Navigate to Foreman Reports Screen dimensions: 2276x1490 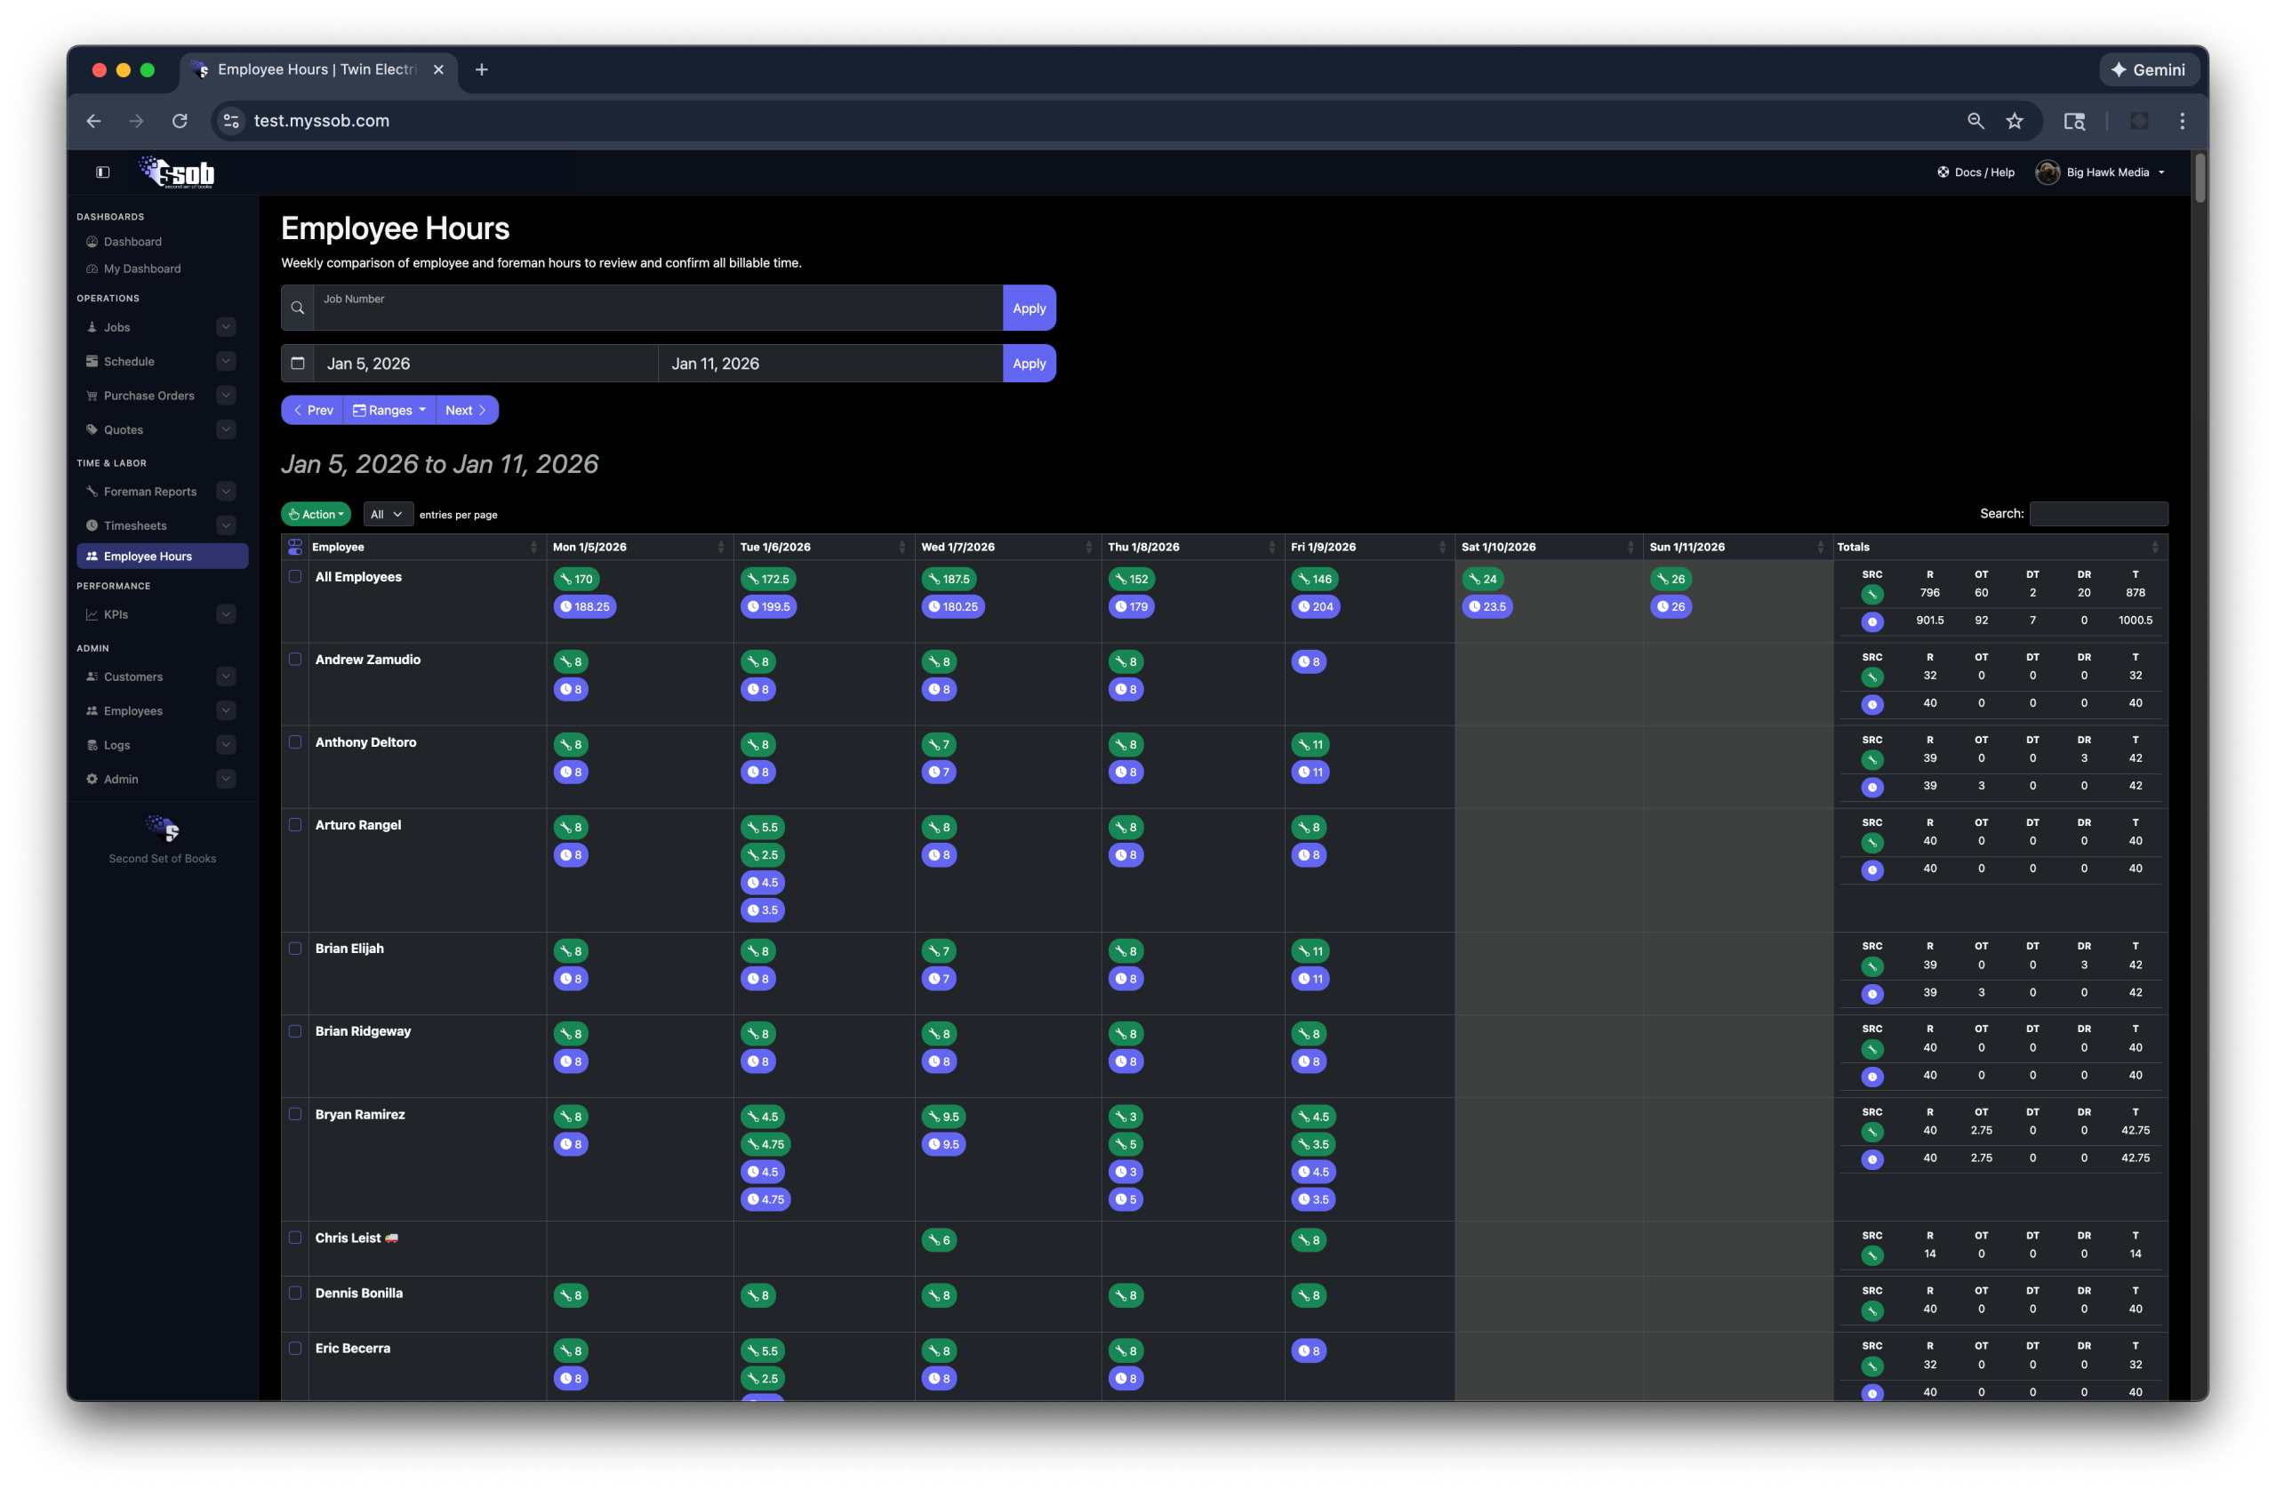(148, 491)
